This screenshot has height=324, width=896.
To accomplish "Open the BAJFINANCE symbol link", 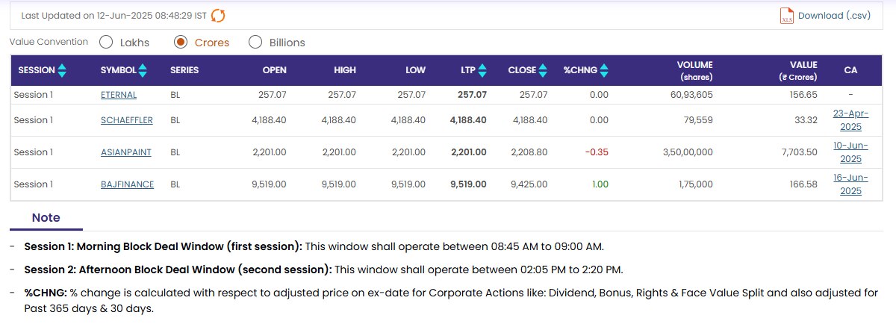I will click(127, 184).
